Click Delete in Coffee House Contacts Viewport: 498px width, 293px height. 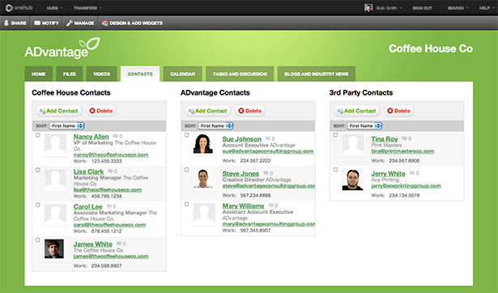tap(101, 111)
